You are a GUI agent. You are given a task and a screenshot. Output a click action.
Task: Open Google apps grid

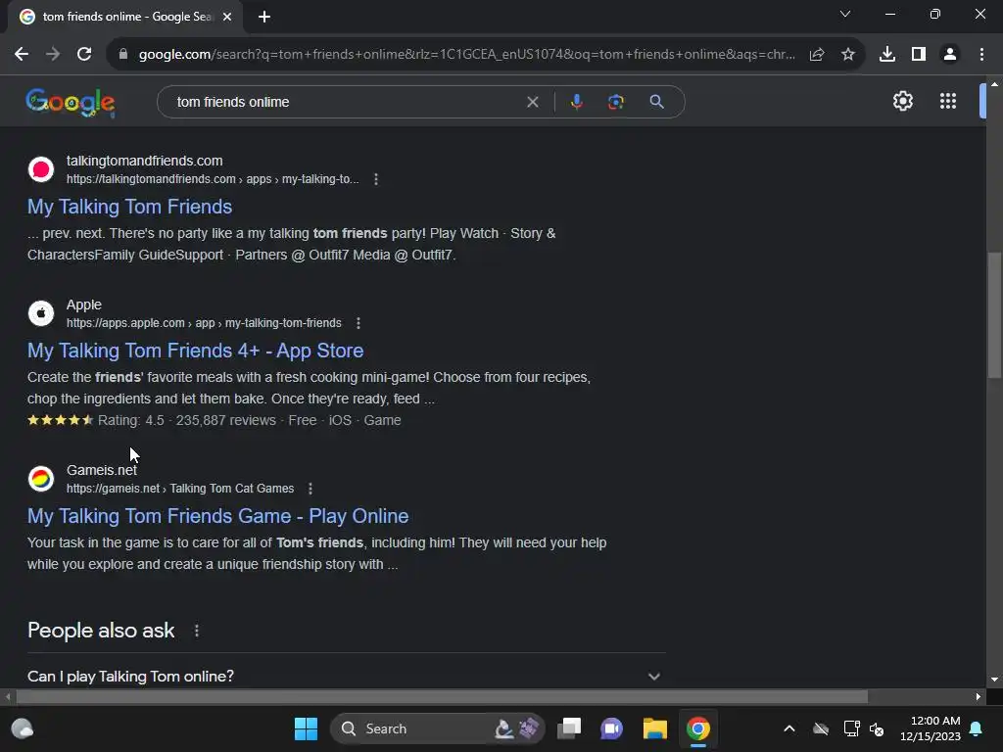coord(948,101)
